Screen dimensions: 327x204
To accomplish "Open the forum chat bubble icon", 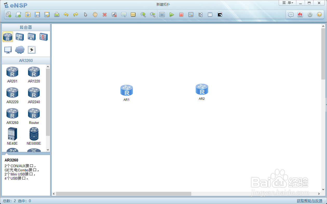I will tap(291, 15).
